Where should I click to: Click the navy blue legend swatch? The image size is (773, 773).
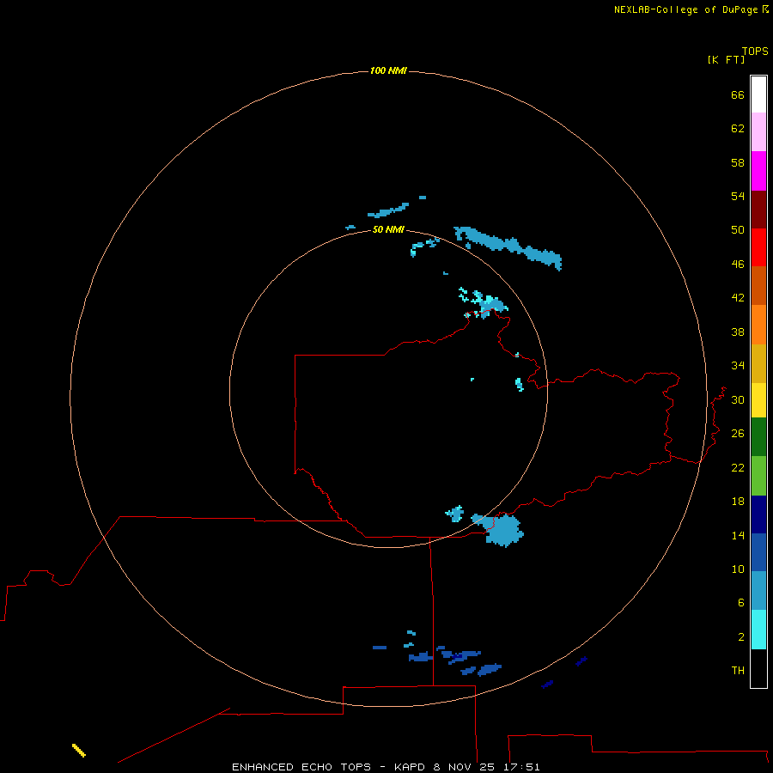tap(758, 514)
